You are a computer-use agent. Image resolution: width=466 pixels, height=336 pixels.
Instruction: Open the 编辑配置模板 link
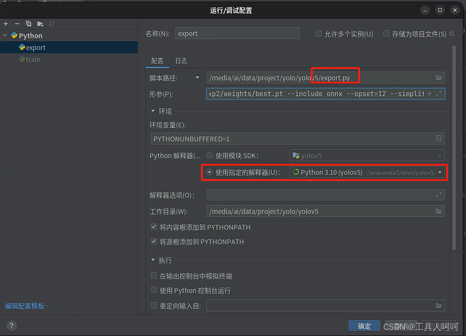click(28, 306)
